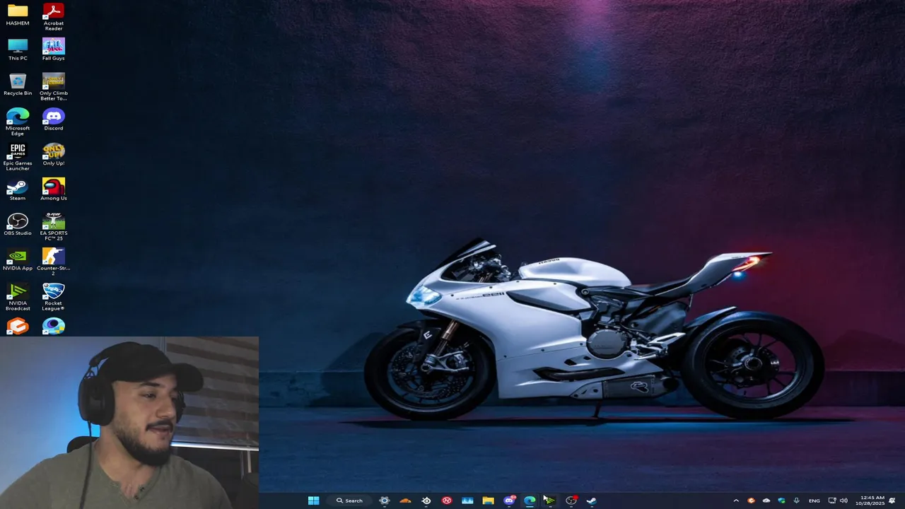Select the Recycle Bin icon
The image size is (905, 509).
pyautogui.click(x=18, y=85)
